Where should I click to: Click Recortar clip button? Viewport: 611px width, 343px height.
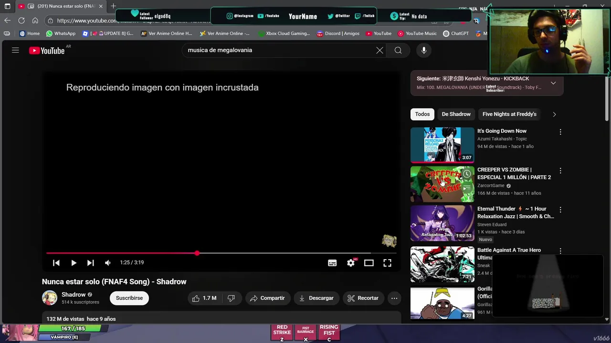363,298
